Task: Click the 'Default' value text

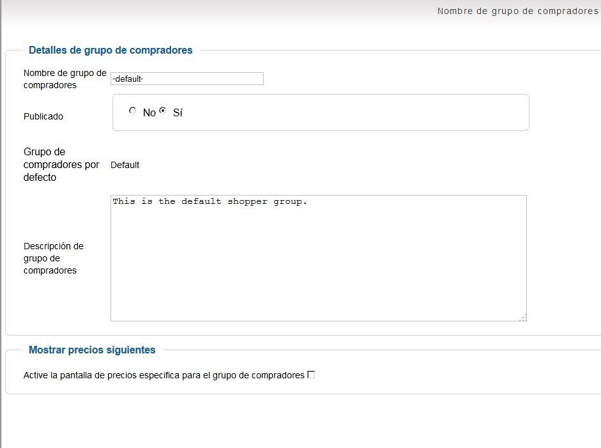Action: 125,165
